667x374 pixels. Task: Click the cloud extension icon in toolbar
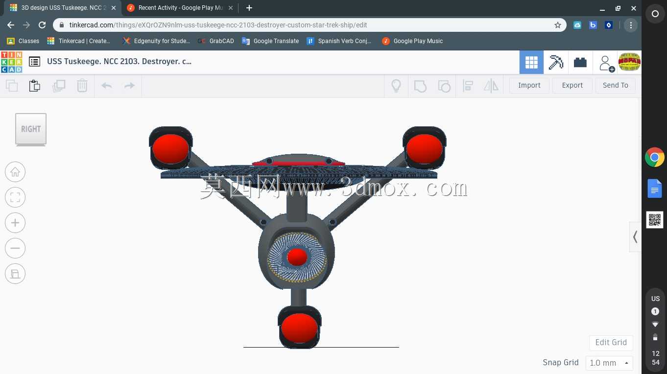(x=577, y=25)
